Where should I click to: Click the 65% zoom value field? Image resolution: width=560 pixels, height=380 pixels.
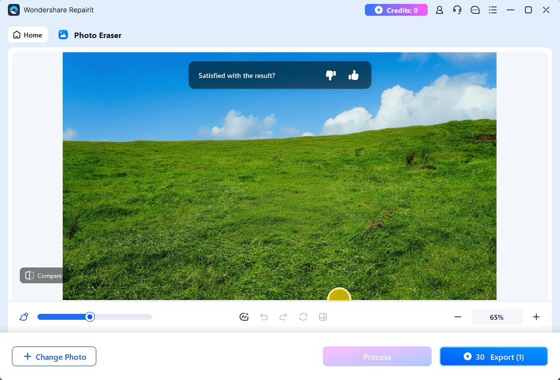[497, 317]
